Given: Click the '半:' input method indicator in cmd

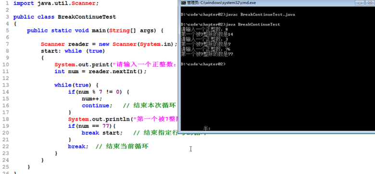Looking at the screenshot, I should 207,129.
